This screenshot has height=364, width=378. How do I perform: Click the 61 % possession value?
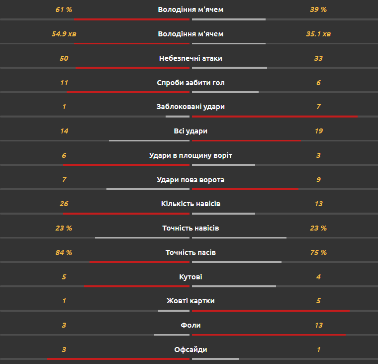[x=64, y=9]
